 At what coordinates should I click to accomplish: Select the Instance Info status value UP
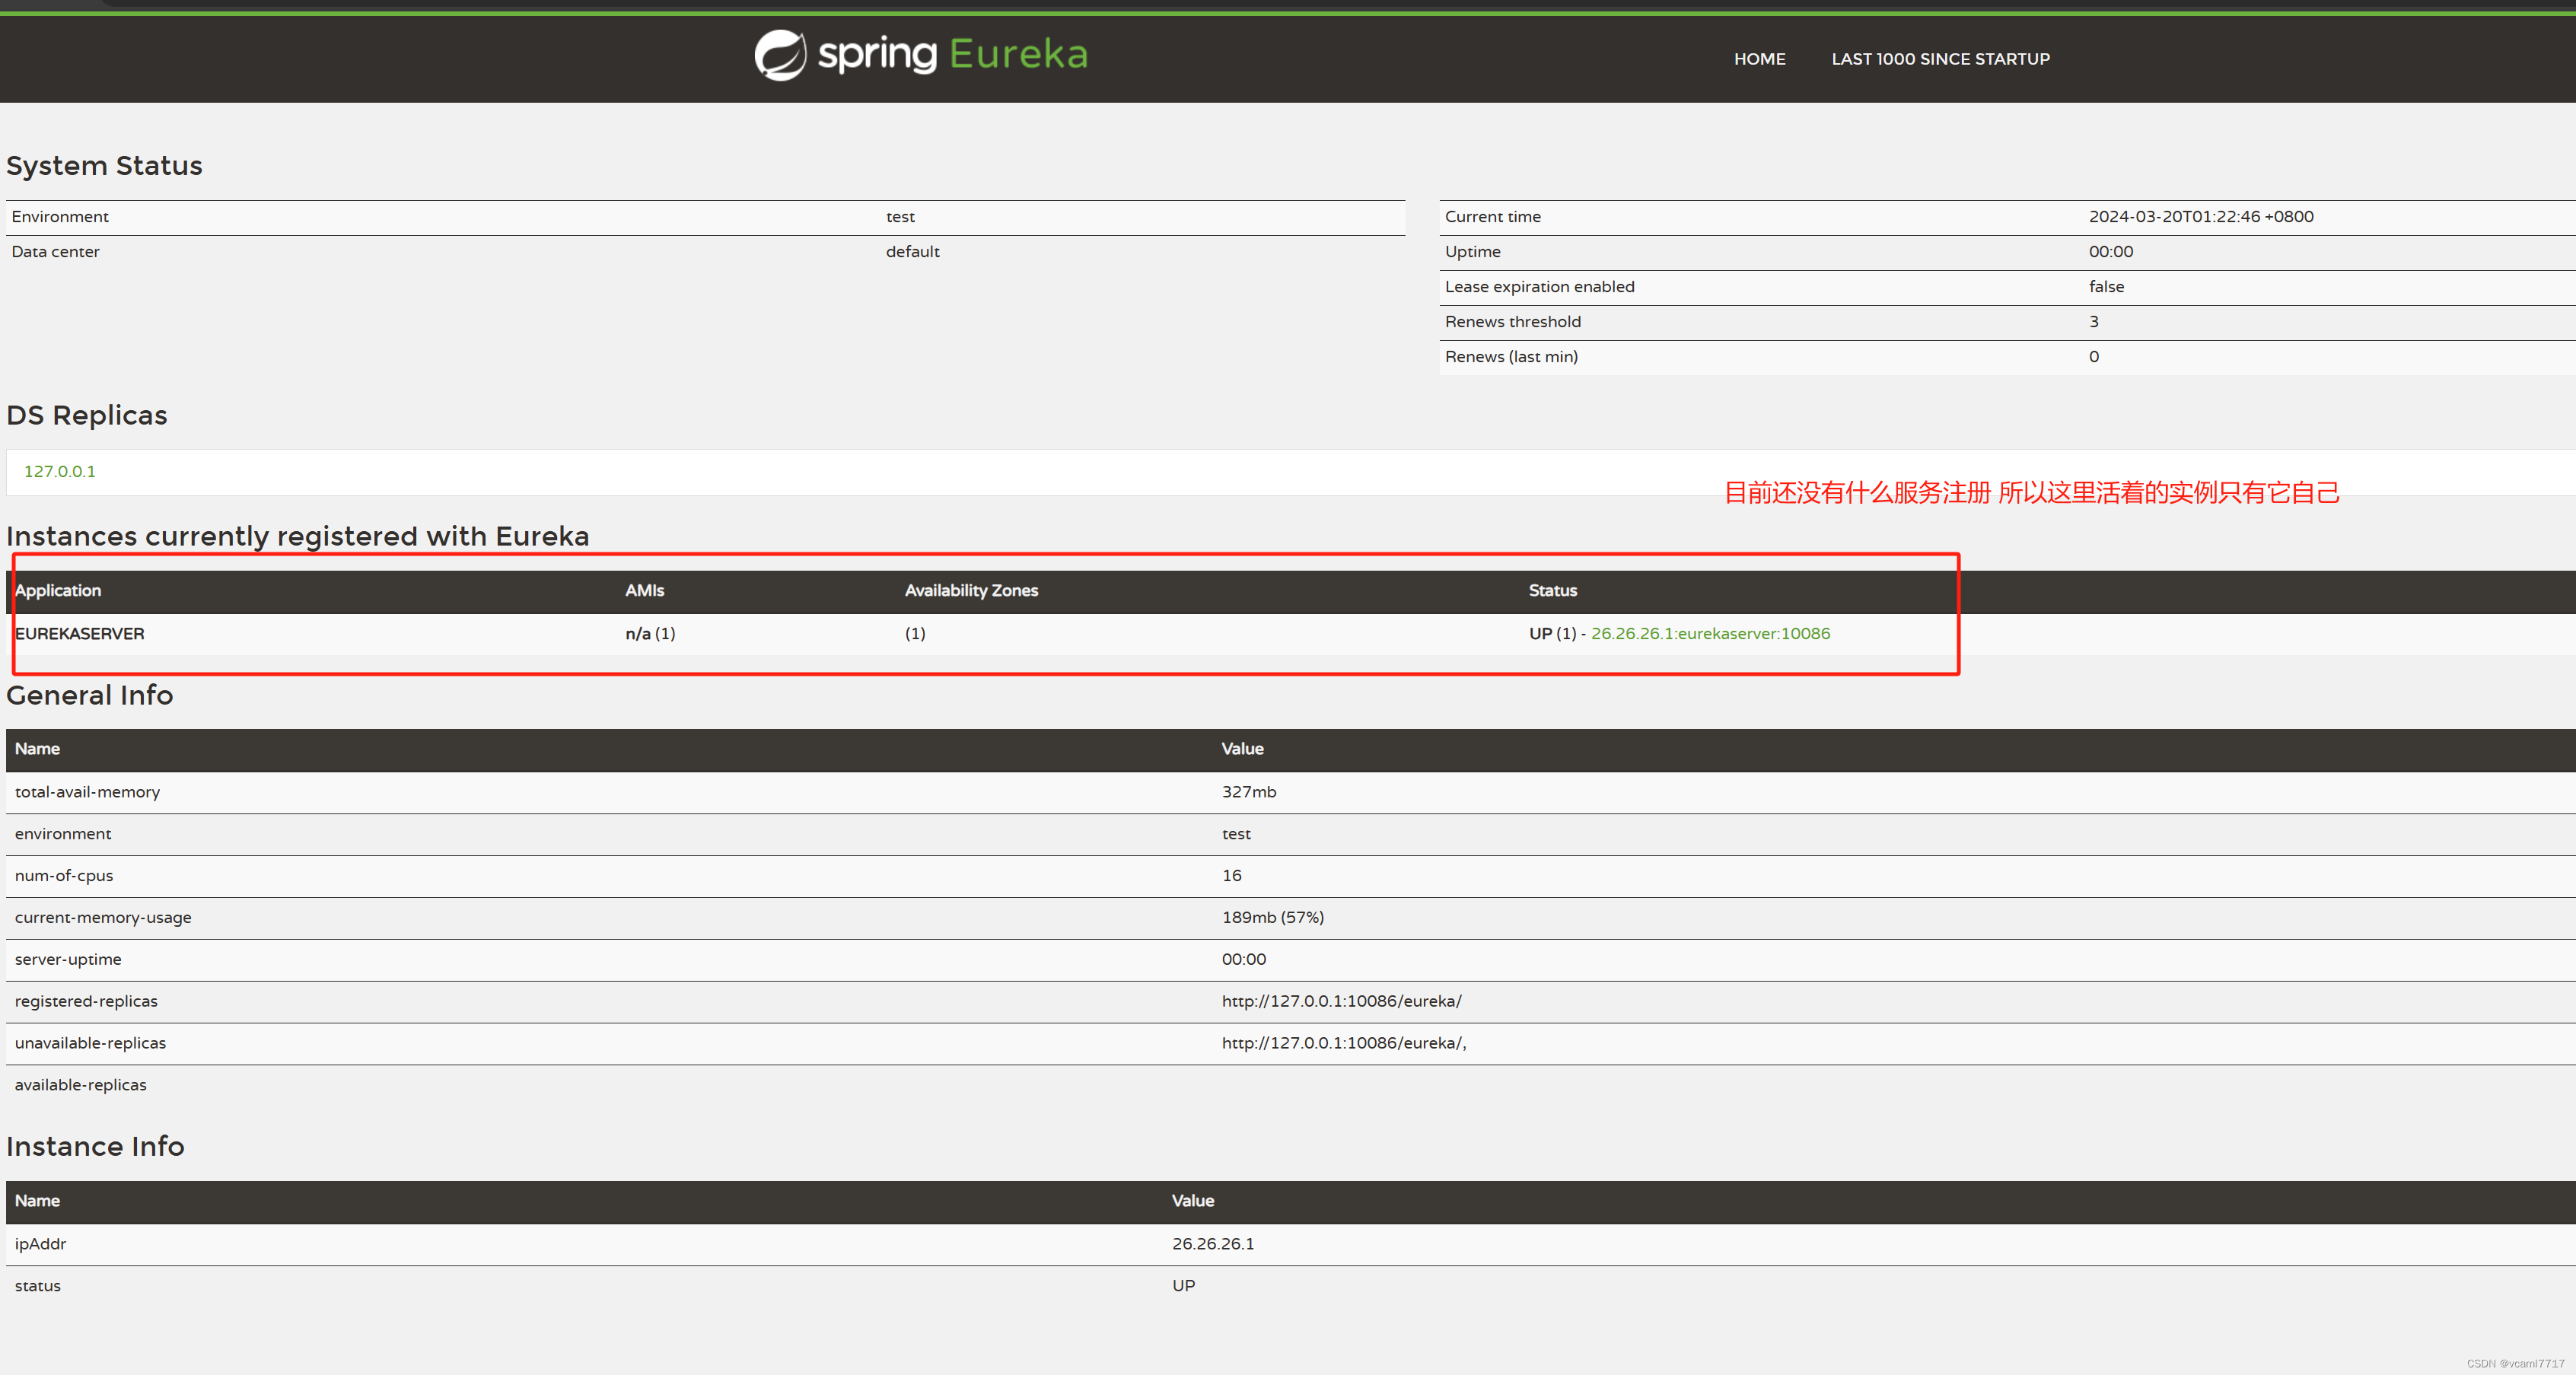coord(1183,1286)
